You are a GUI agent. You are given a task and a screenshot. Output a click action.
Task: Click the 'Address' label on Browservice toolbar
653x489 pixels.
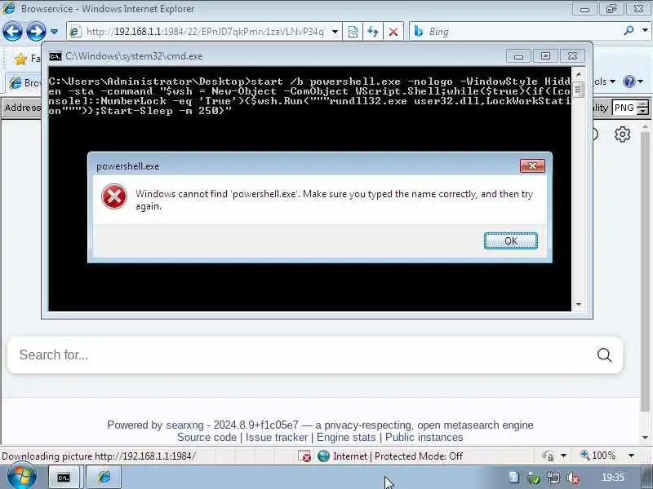click(23, 108)
